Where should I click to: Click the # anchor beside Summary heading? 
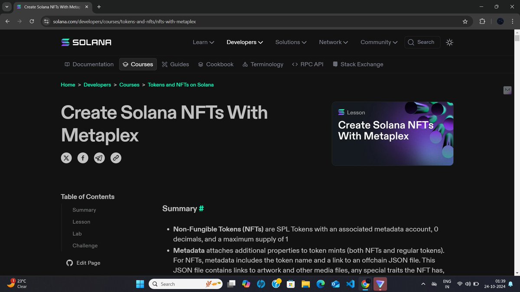201,209
